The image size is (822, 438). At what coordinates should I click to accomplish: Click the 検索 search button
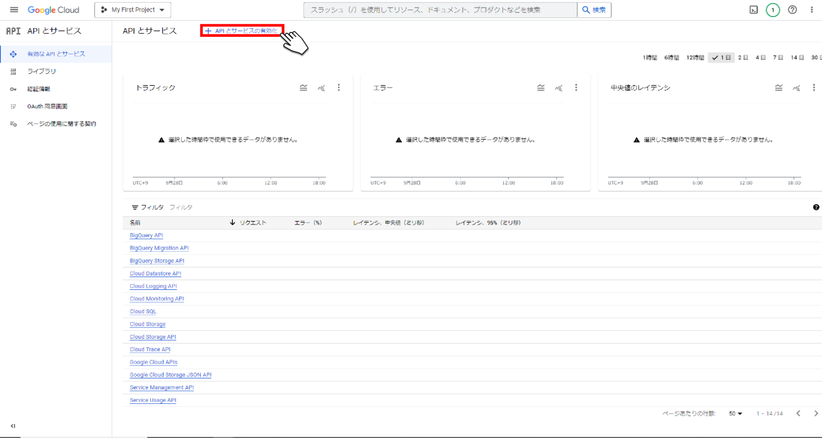[594, 10]
